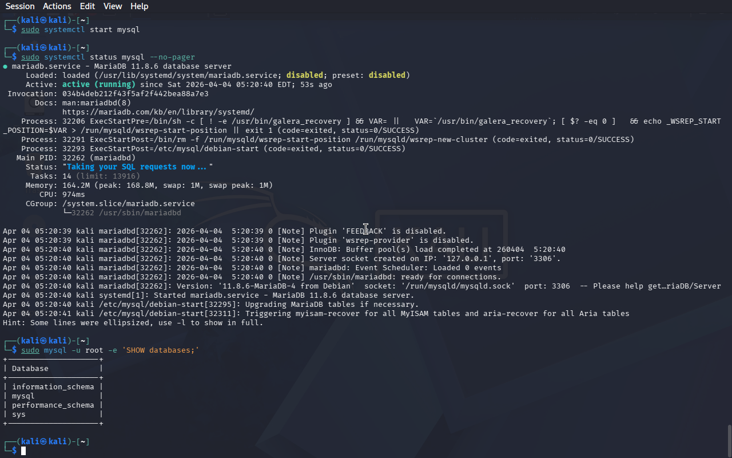The width and height of the screenshot is (732, 458).
Task: Click performance_schema in the database list
Action: [53, 405]
